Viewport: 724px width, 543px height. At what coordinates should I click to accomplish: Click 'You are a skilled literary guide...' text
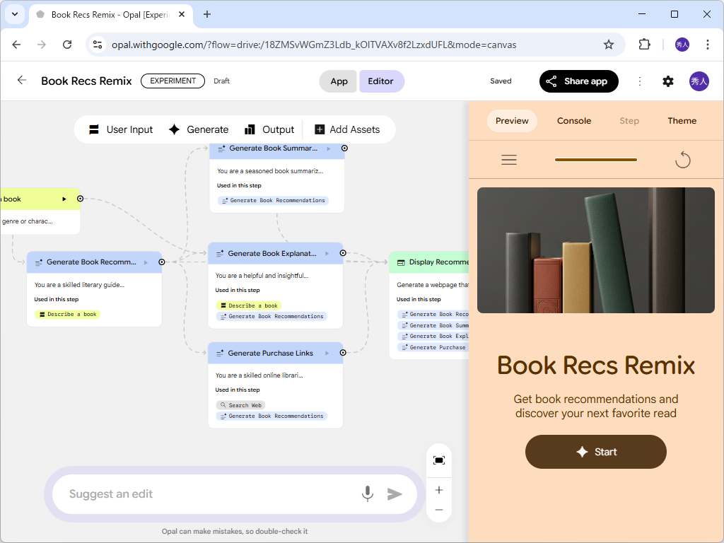(79, 285)
